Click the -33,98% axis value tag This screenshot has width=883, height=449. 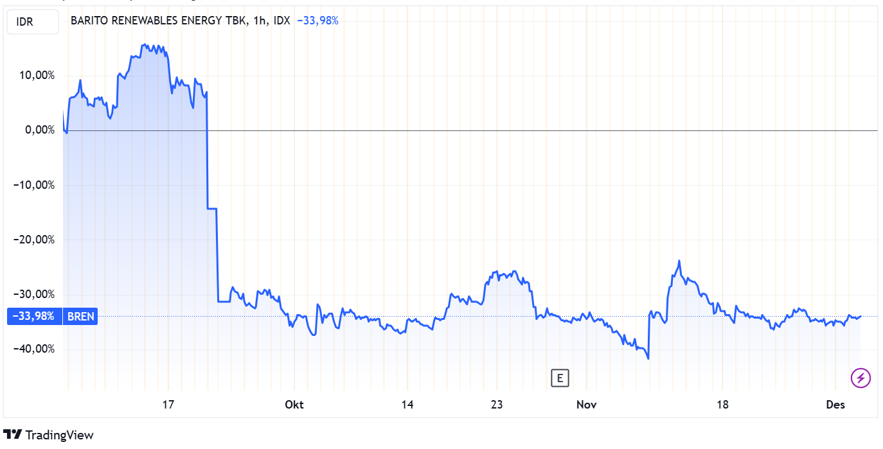tap(33, 317)
